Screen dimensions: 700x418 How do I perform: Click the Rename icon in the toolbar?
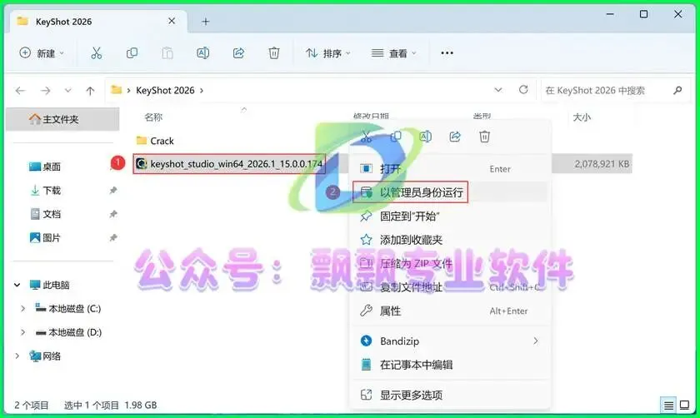pyautogui.click(x=203, y=53)
